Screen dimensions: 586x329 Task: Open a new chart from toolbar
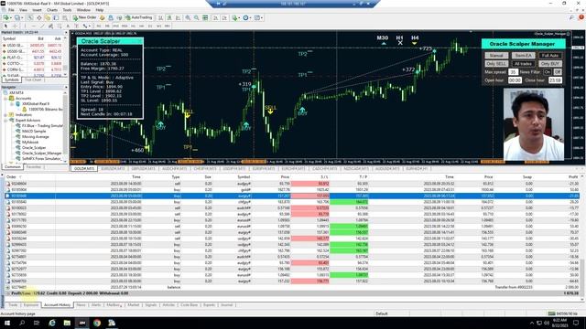point(6,17)
